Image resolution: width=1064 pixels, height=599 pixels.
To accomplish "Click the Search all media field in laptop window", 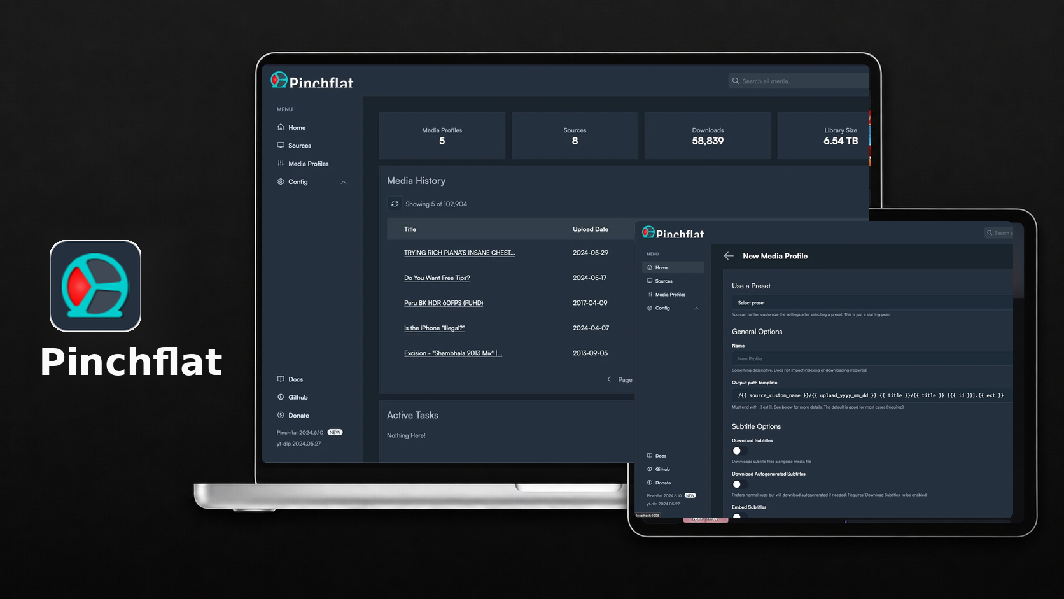I will (799, 81).
